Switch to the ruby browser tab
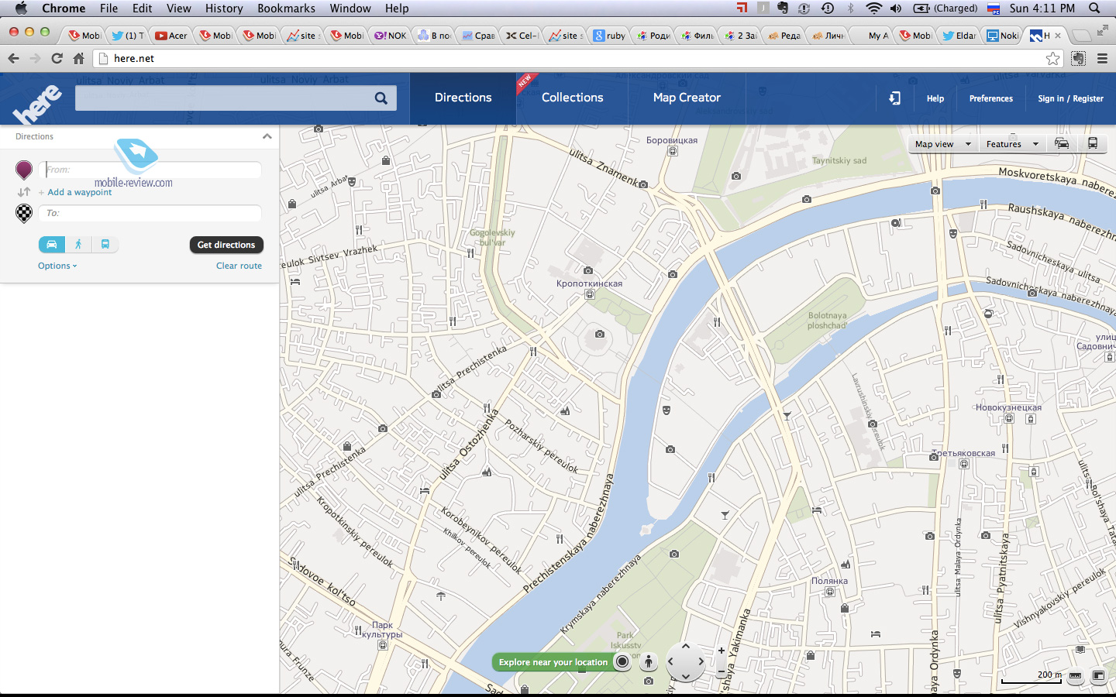 tap(610, 36)
